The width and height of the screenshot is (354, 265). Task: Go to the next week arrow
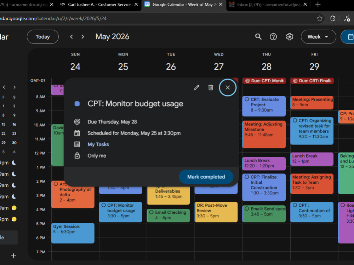82,37
